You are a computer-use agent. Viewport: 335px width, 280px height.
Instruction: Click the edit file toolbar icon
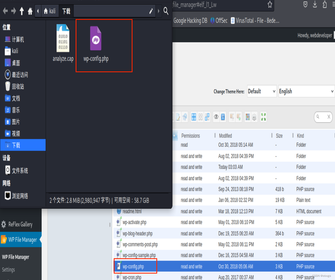[x=178, y=117]
